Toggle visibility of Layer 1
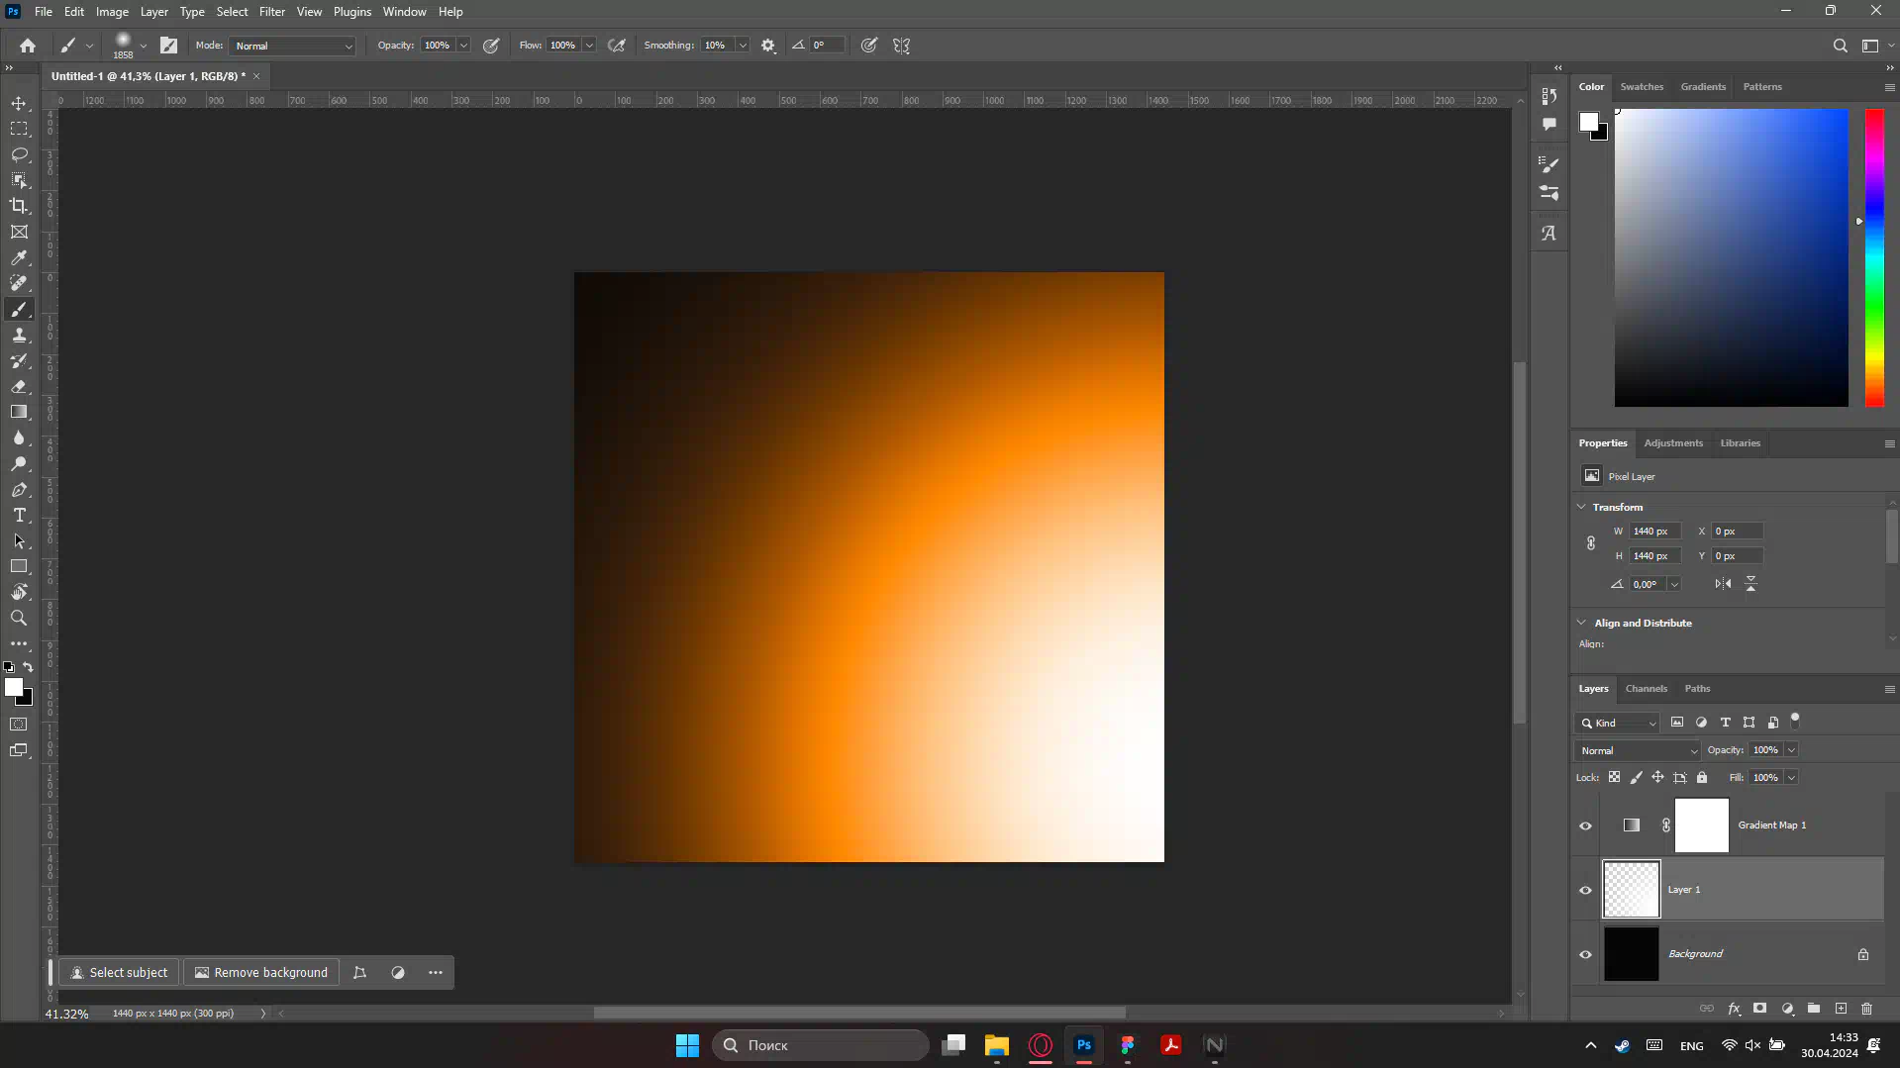1900x1068 pixels. (1585, 890)
